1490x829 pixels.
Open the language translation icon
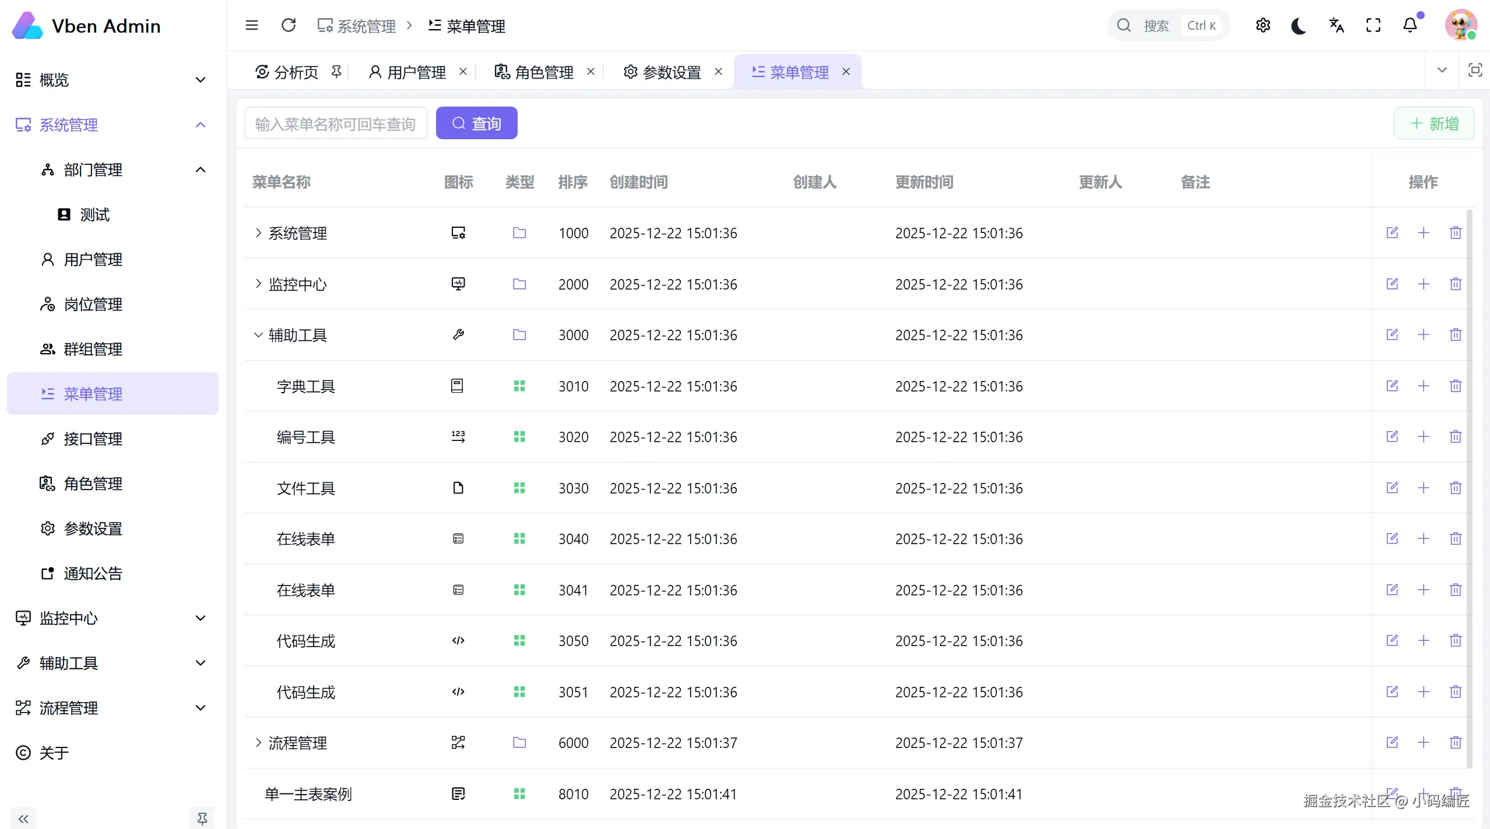click(x=1336, y=26)
